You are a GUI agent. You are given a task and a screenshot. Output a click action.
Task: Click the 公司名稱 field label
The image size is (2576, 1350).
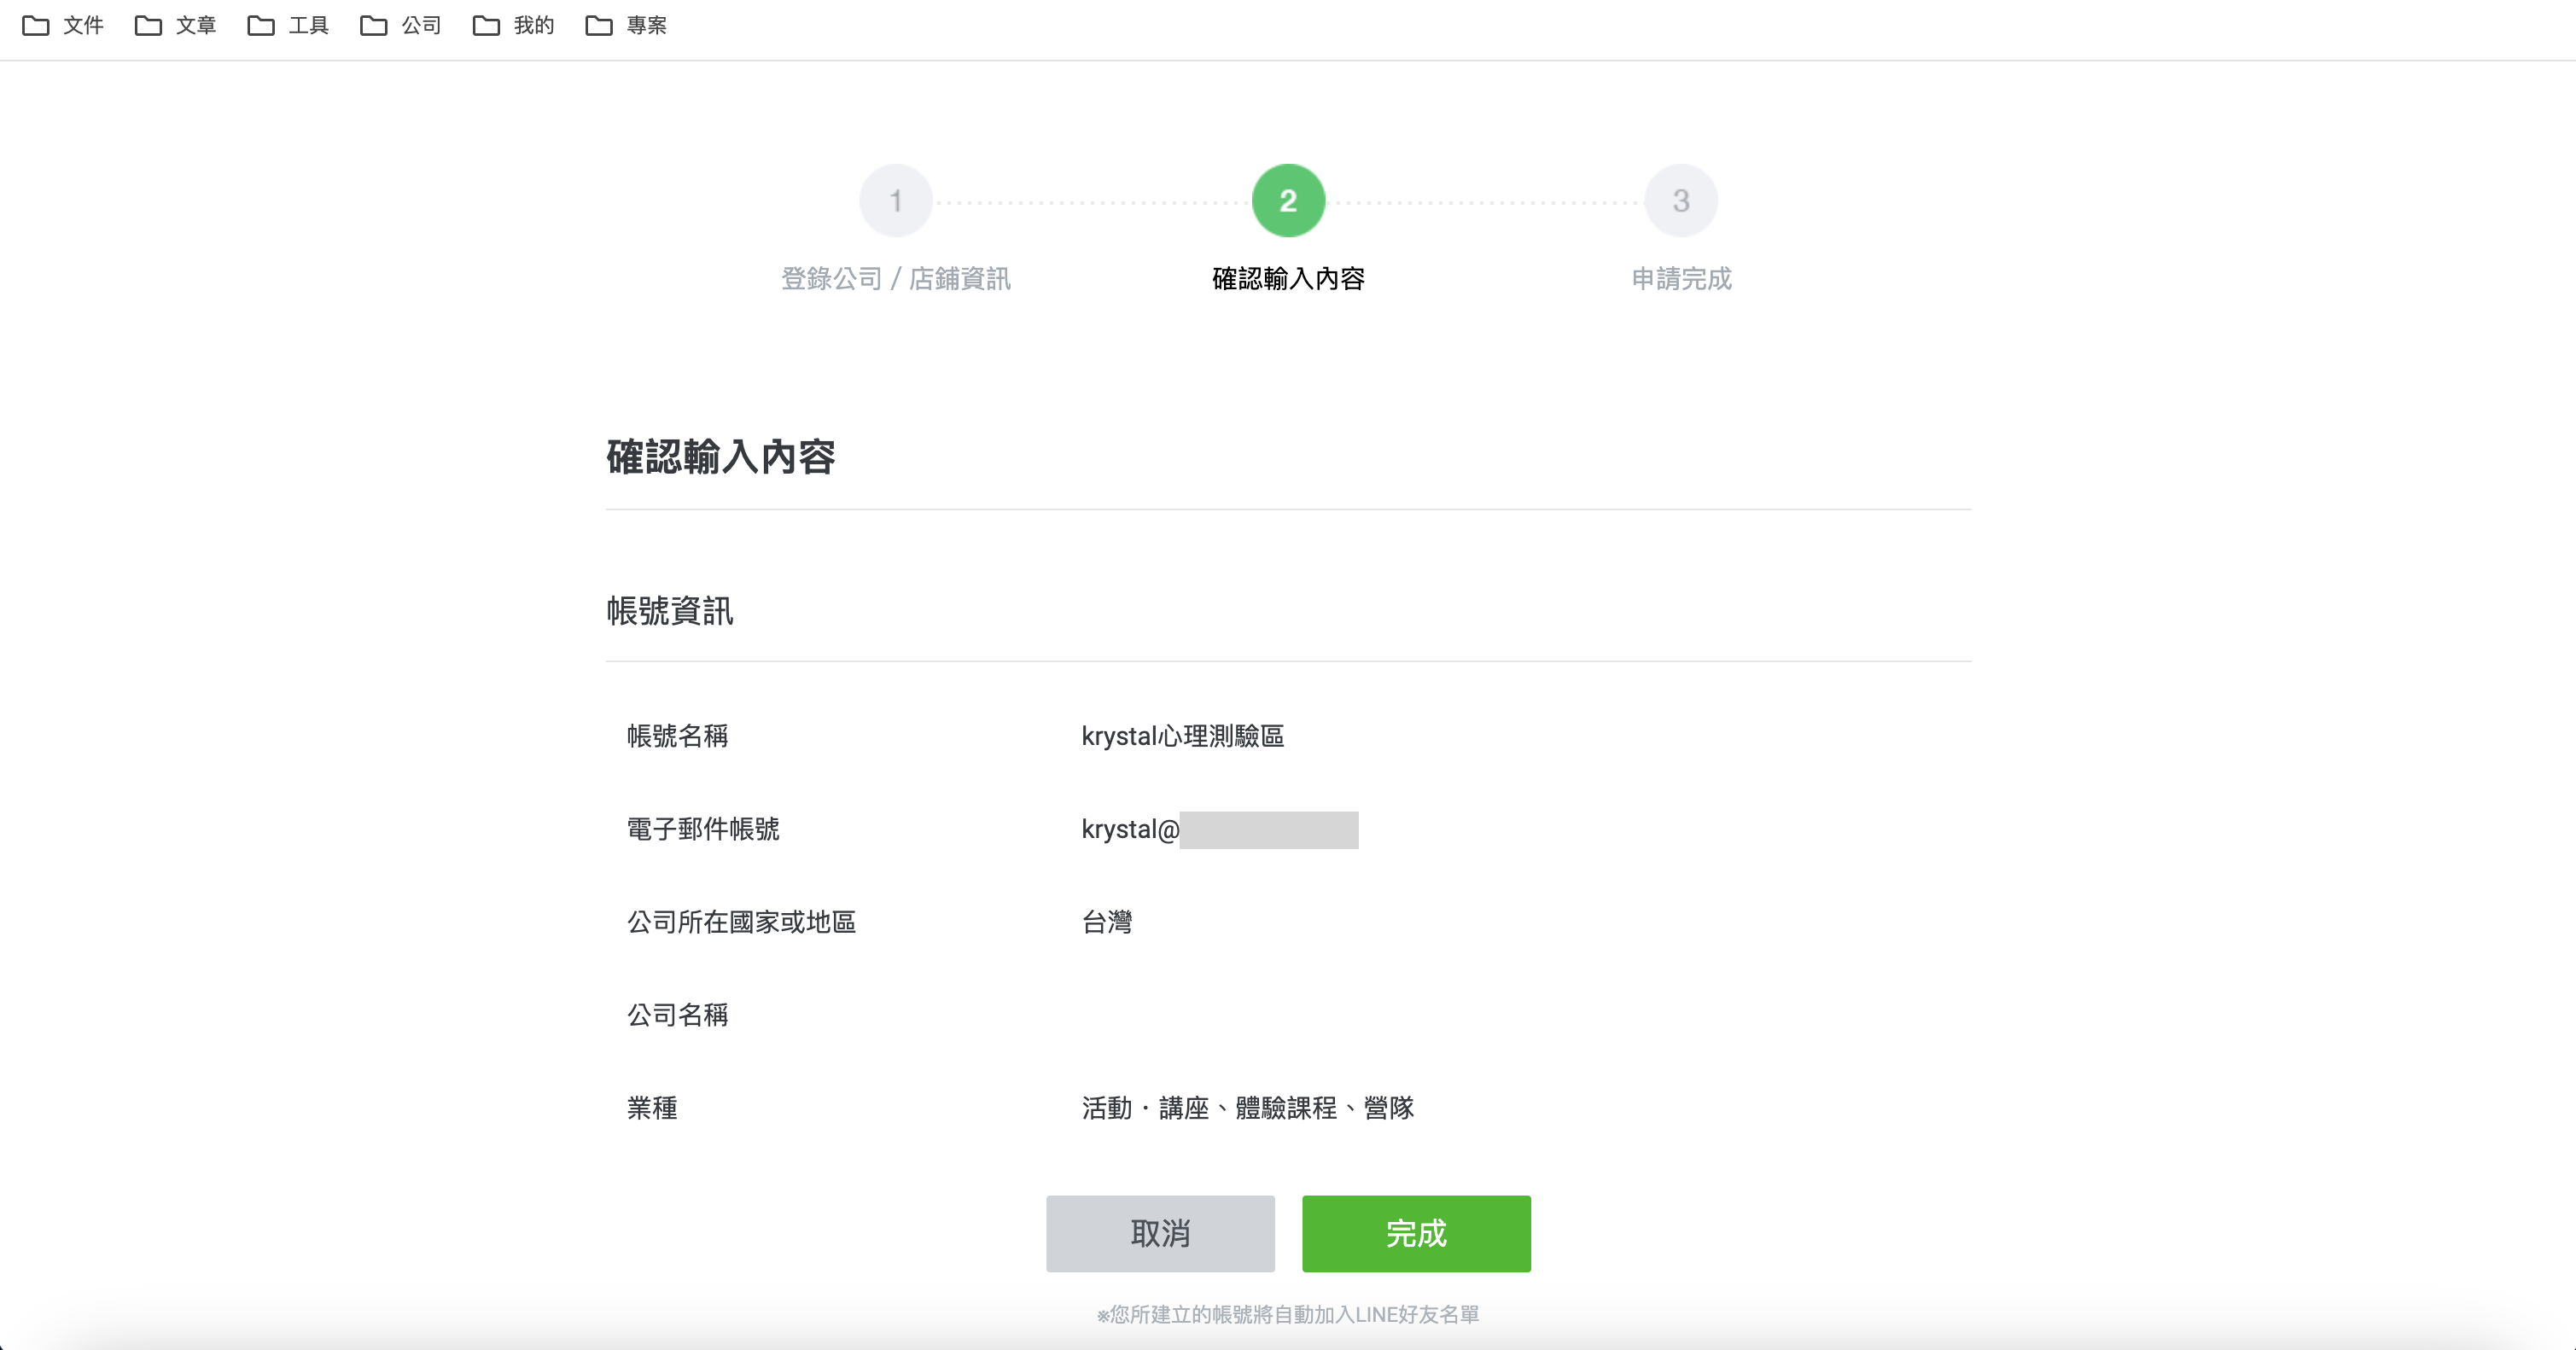(677, 1015)
